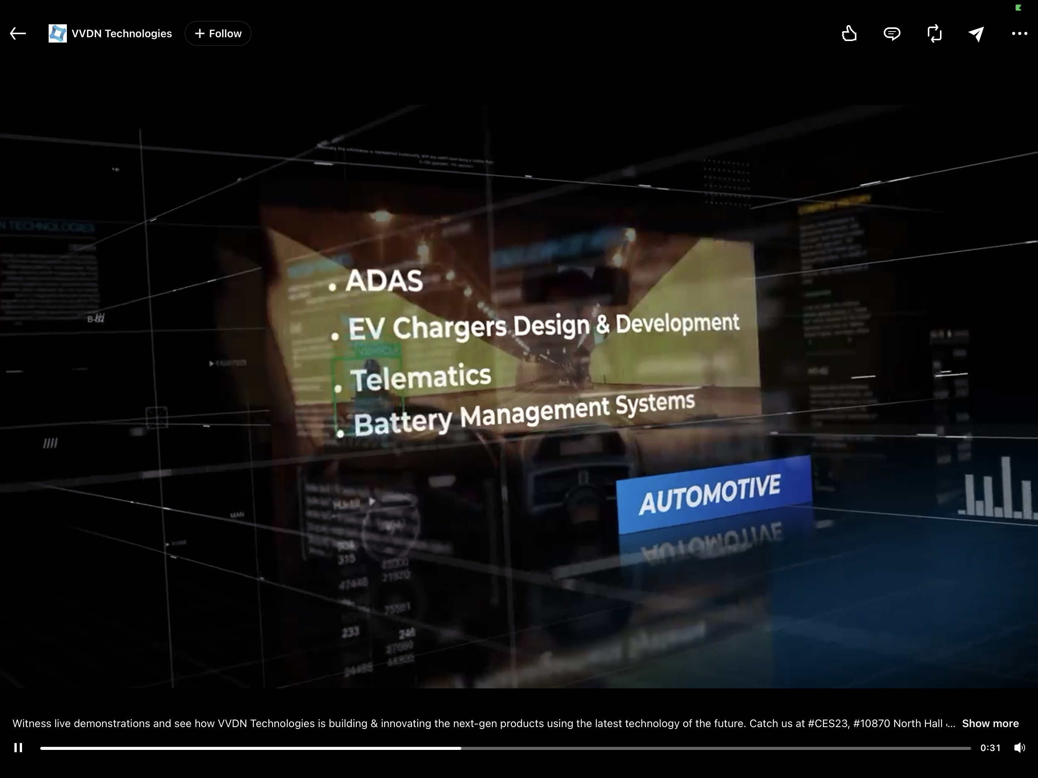Like the video with thumbs-up icon
The image size is (1038, 778).
tap(849, 33)
